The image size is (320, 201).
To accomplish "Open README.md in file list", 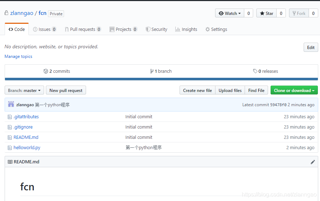I will (26, 137).
